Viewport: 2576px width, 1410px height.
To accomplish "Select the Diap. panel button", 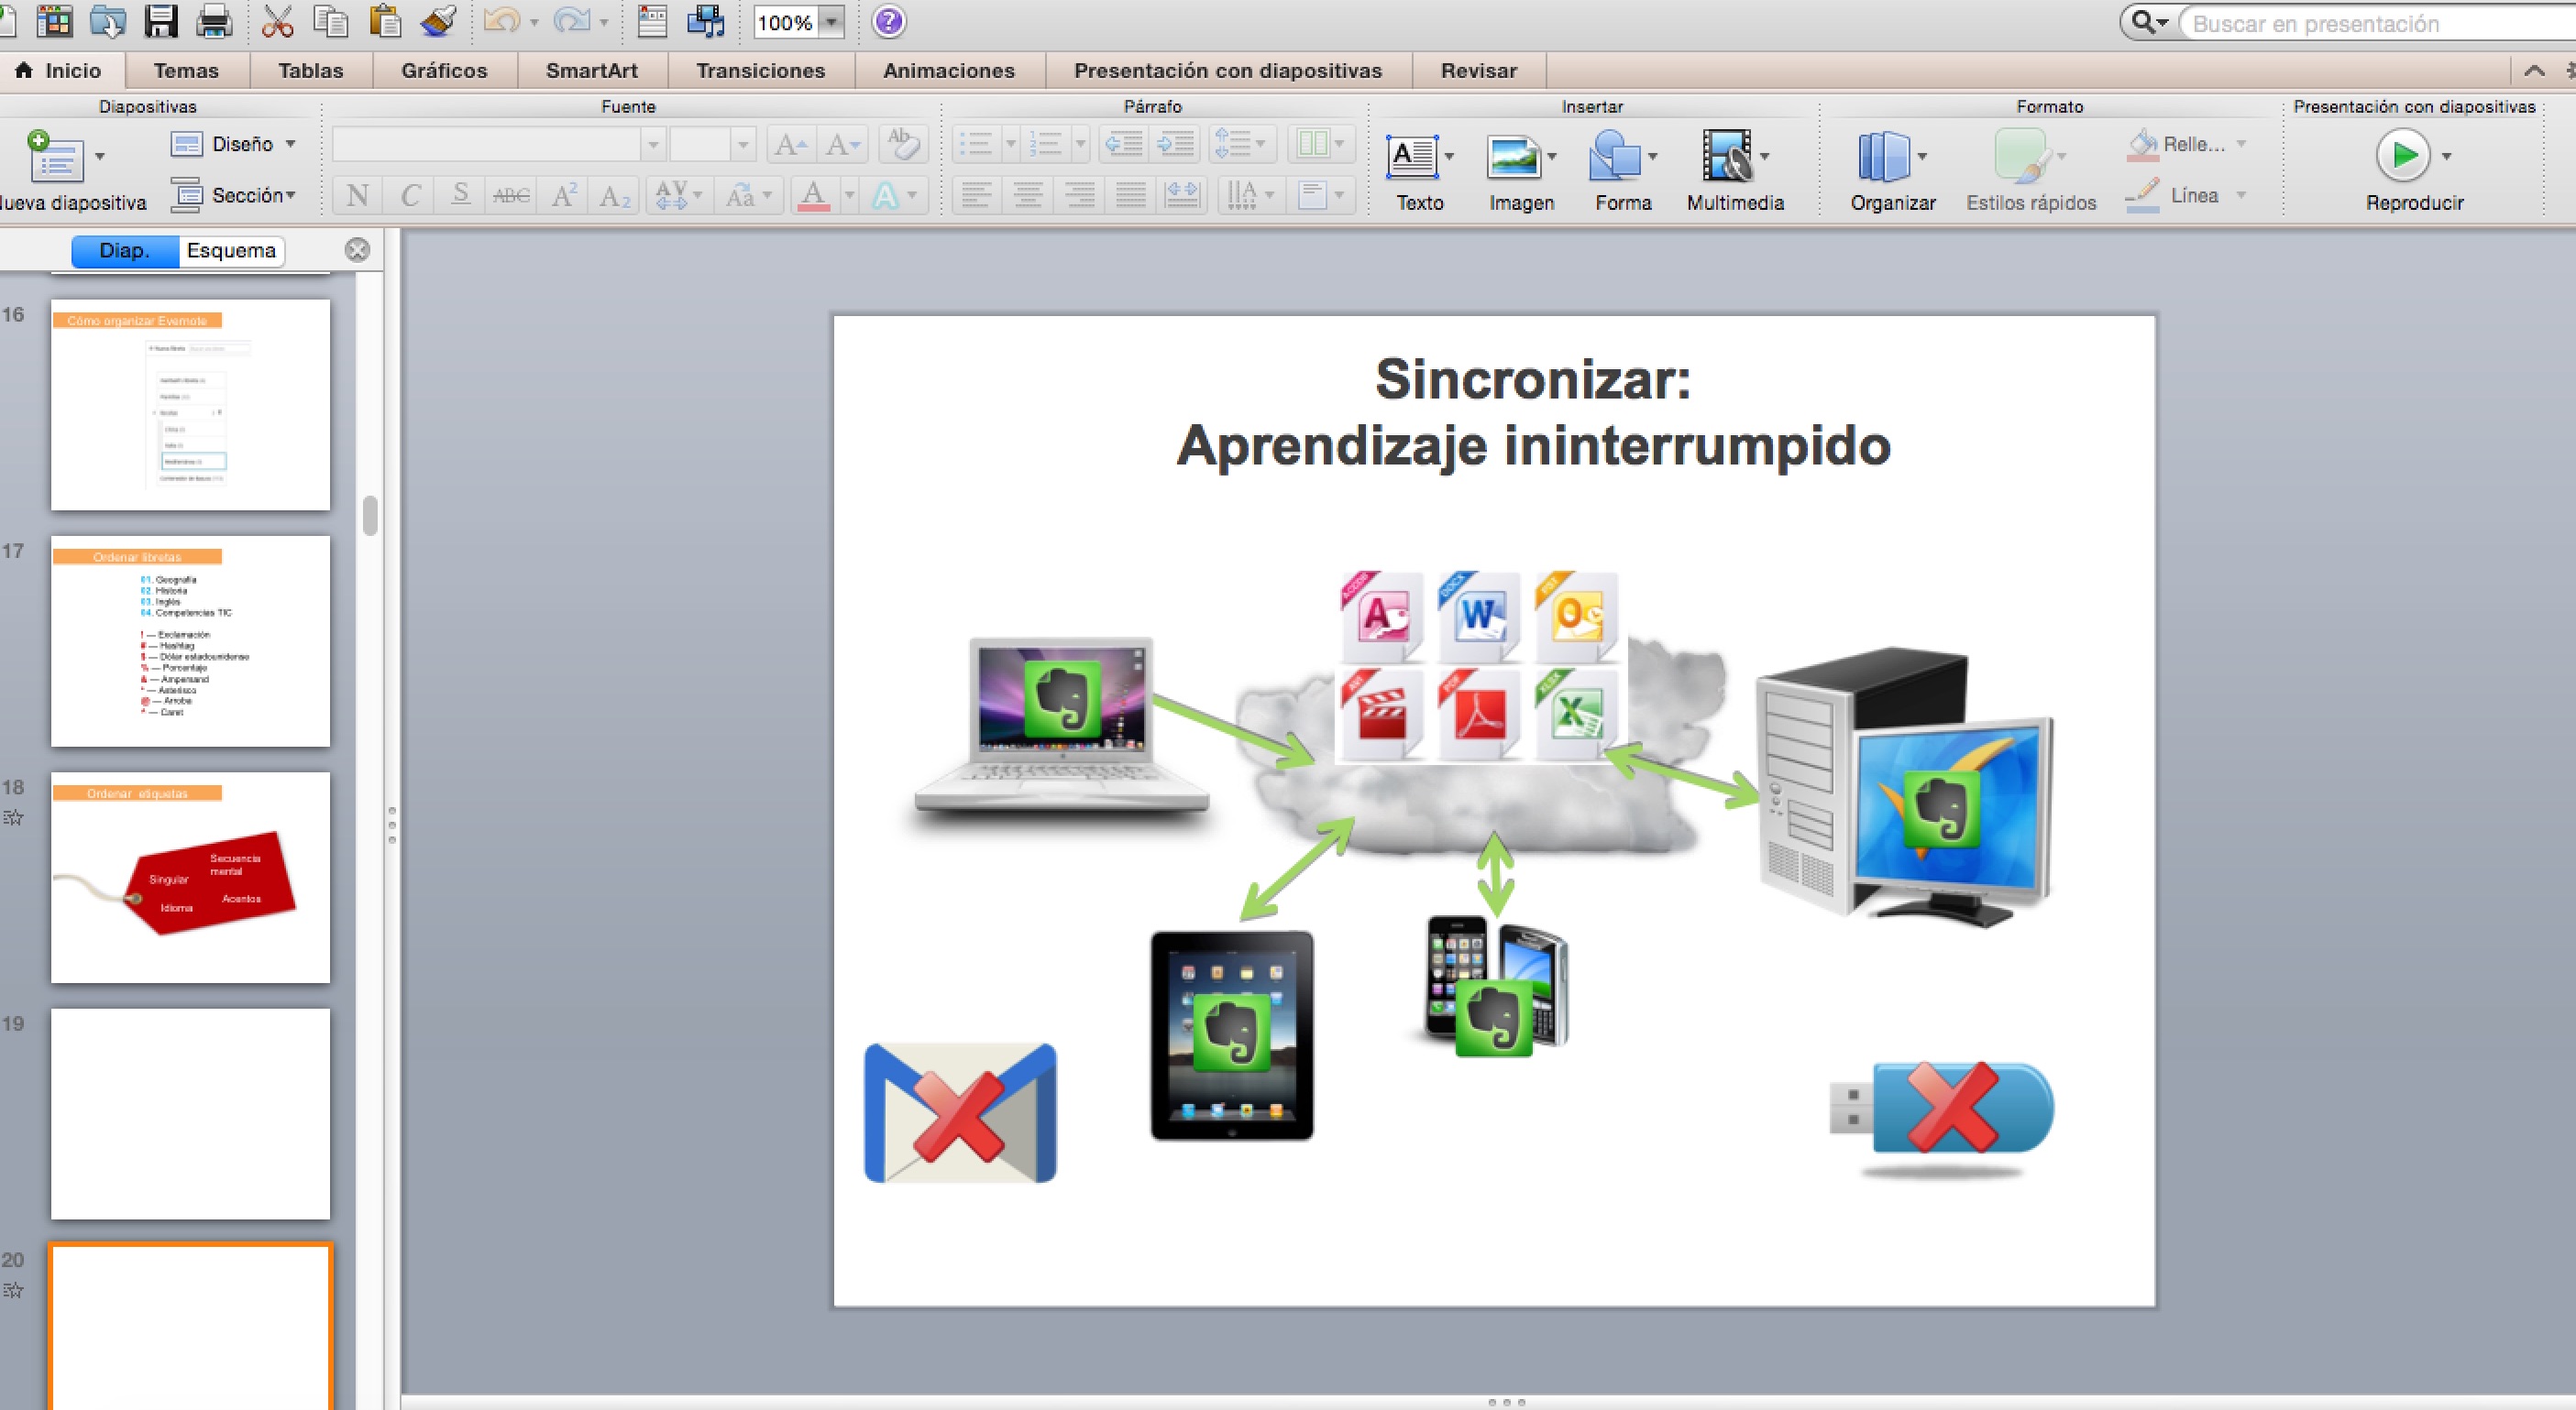I will tap(125, 251).
